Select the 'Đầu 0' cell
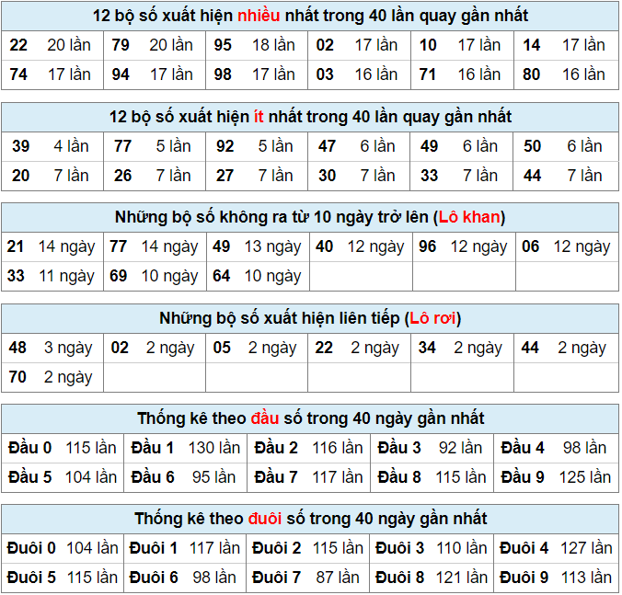 coord(63,448)
